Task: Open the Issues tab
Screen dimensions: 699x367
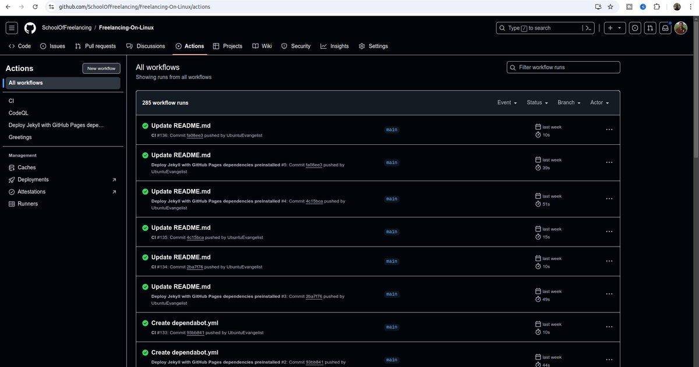Action: (x=52, y=46)
